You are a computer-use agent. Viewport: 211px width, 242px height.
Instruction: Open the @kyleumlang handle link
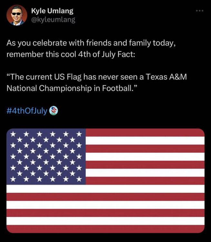pyautogui.click(x=53, y=20)
